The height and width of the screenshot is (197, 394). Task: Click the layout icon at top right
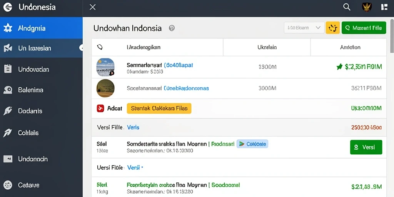tap(384, 7)
